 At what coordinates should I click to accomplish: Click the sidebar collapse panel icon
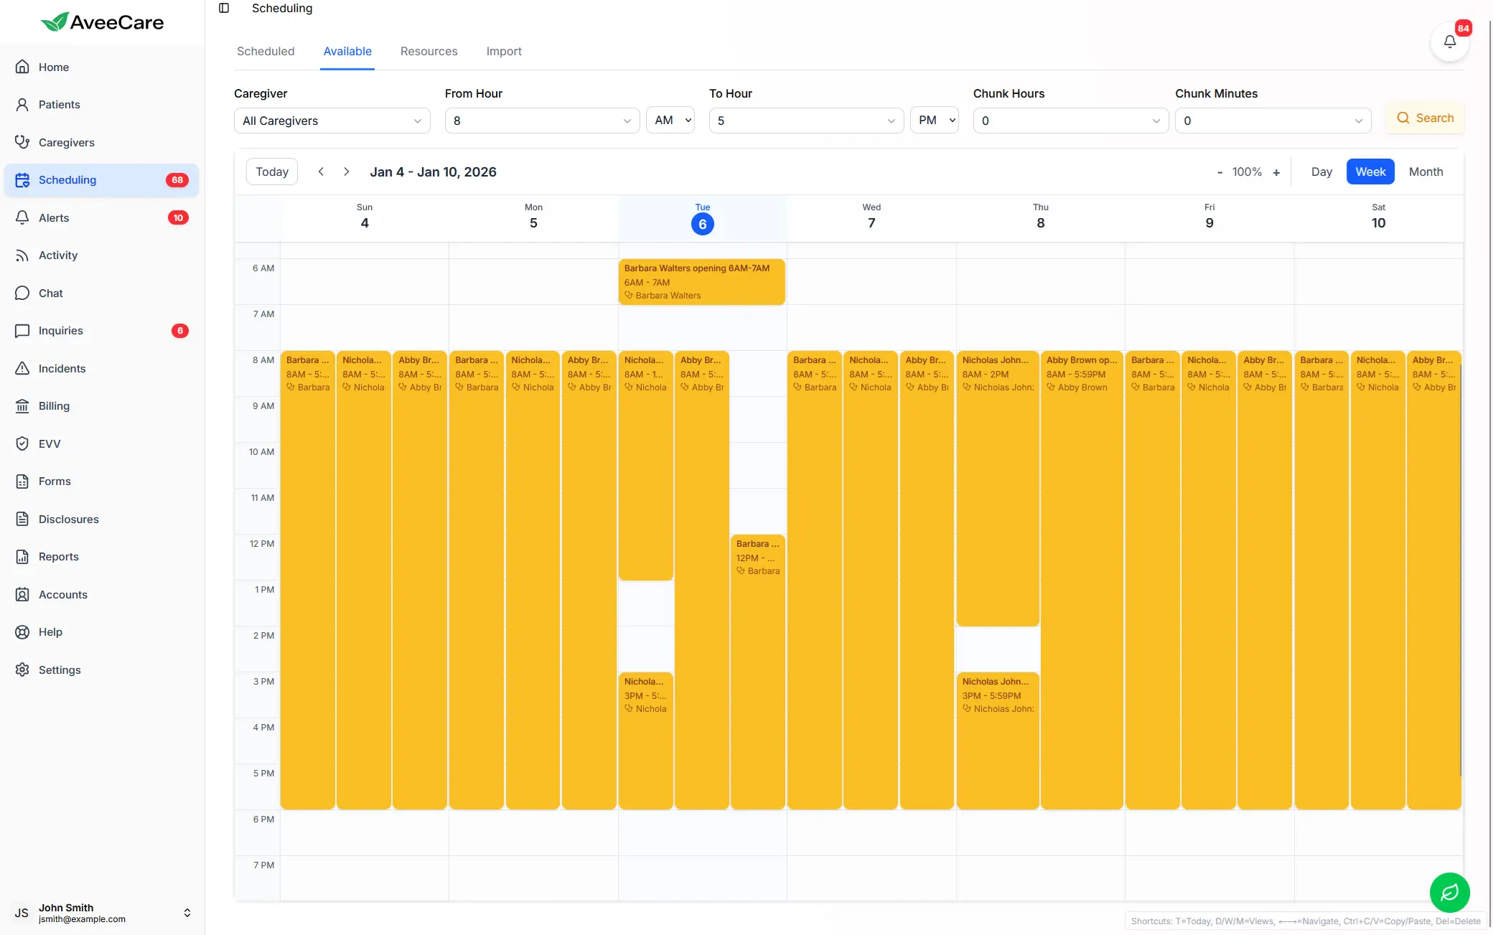pyautogui.click(x=225, y=8)
